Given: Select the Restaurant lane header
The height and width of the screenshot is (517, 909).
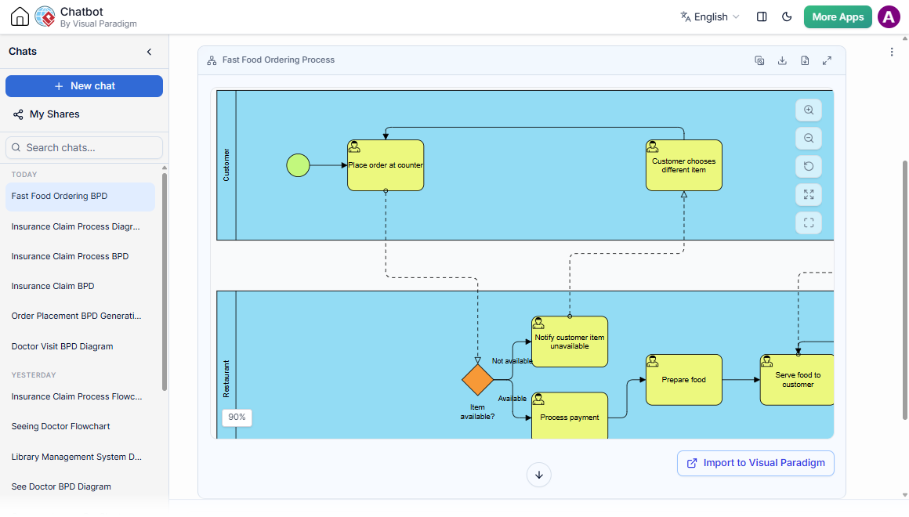Looking at the screenshot, I should point(226,365).
